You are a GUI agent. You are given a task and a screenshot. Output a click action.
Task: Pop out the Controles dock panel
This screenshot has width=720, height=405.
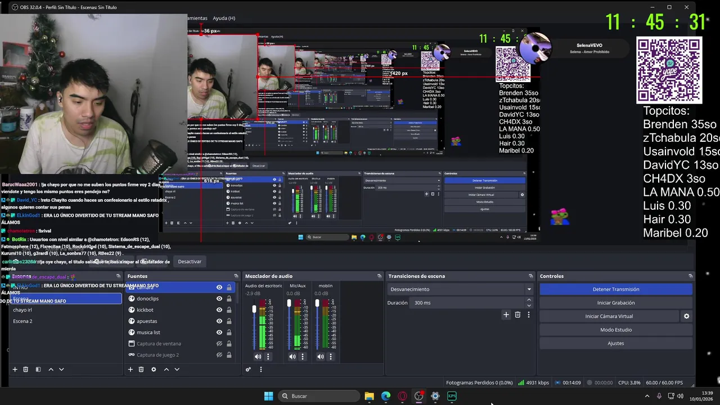point(690,276)
